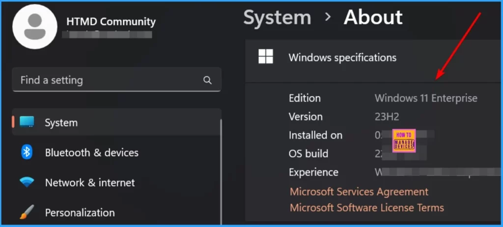Screen dimensions: 503x227
Task: Select the System monitor icon in sidebar
Action: pos(27,122)
